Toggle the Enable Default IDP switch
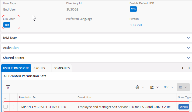The height and width of the screenshot is (112, 192). [133, 9]
